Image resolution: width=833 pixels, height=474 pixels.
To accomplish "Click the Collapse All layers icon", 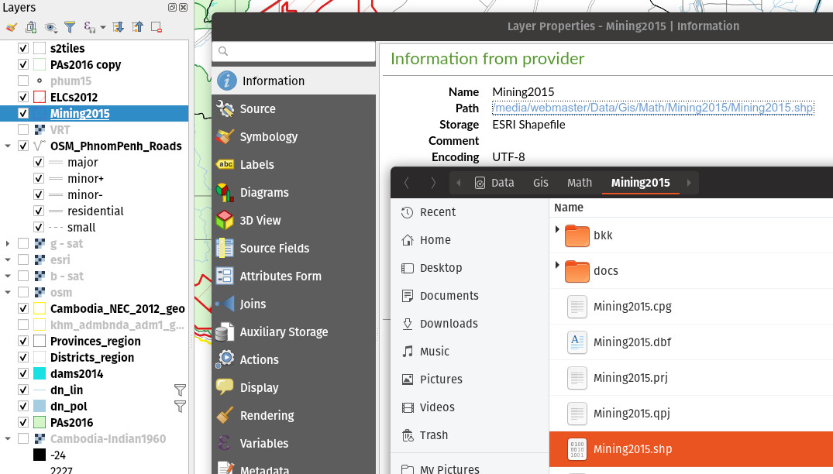I will pyautogui.click(x=138, y=27).
